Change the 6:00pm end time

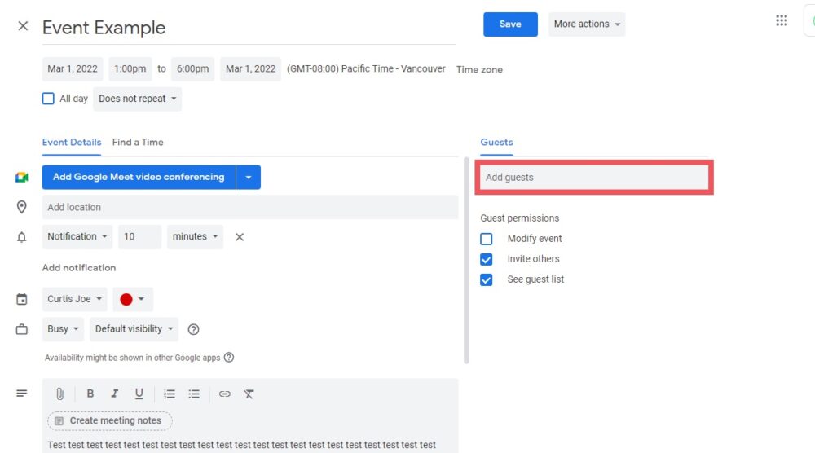pyautogui.click(x=193, y=68)
